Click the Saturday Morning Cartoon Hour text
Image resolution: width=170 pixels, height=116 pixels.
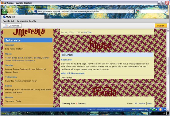21,81
